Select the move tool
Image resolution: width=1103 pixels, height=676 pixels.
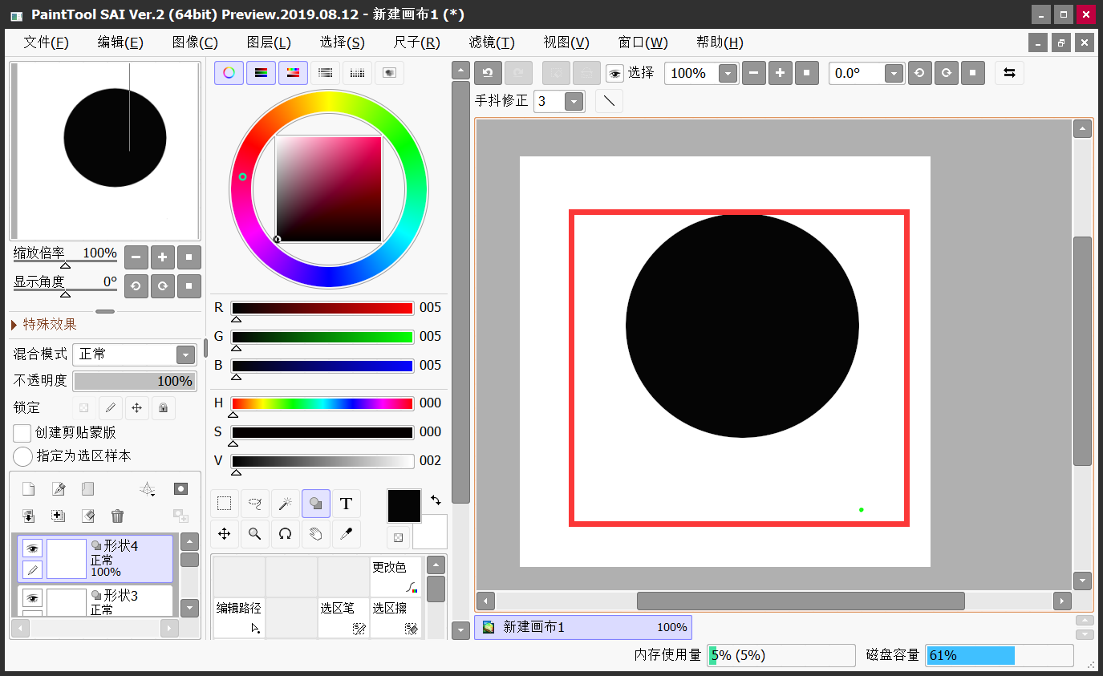pyautogui.click(x=225, y=534)
